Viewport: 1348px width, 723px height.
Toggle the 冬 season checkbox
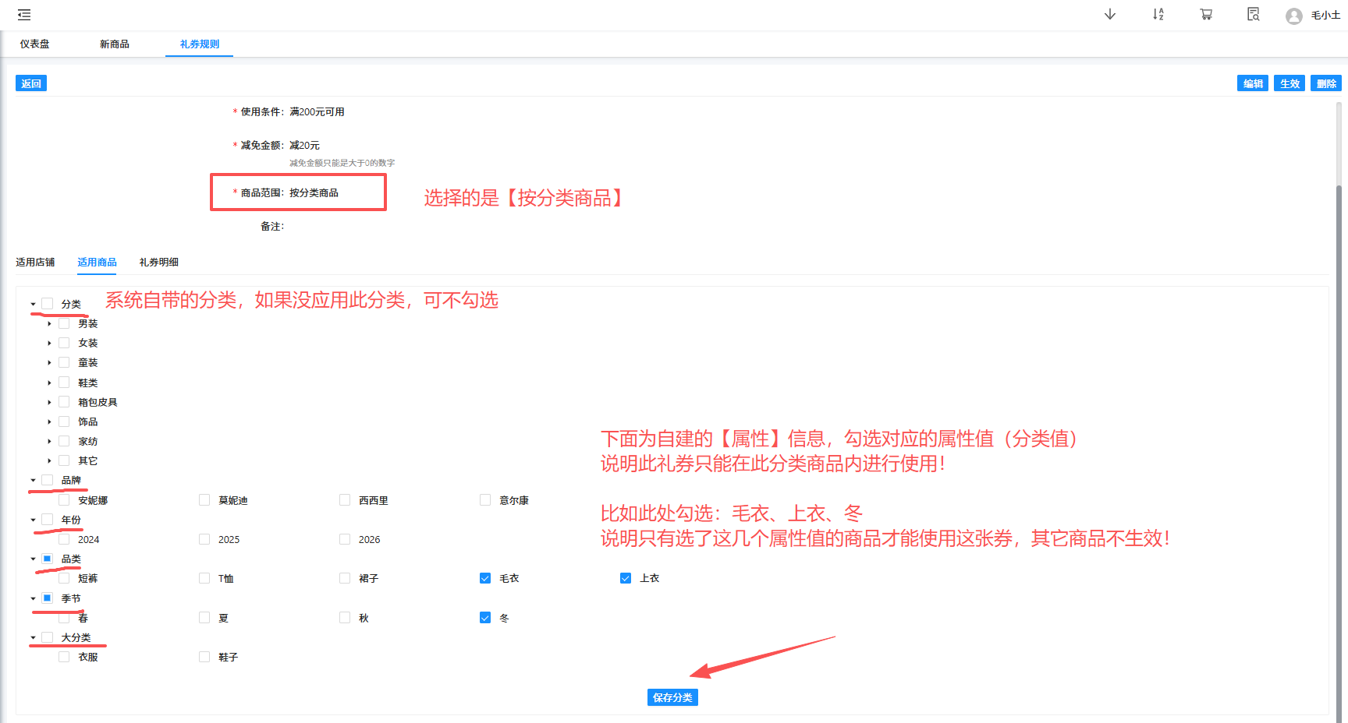[x=485, y=618]
